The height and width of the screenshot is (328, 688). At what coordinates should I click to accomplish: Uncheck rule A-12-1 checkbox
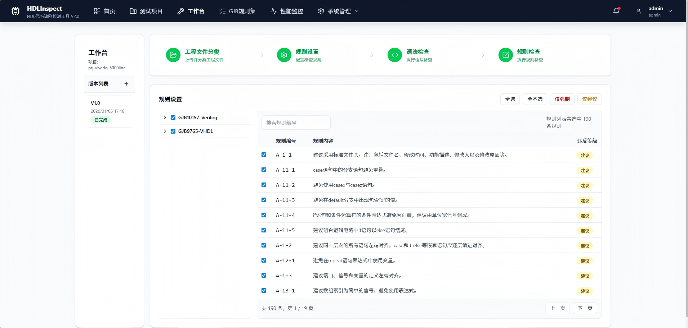tap(264, 260)
